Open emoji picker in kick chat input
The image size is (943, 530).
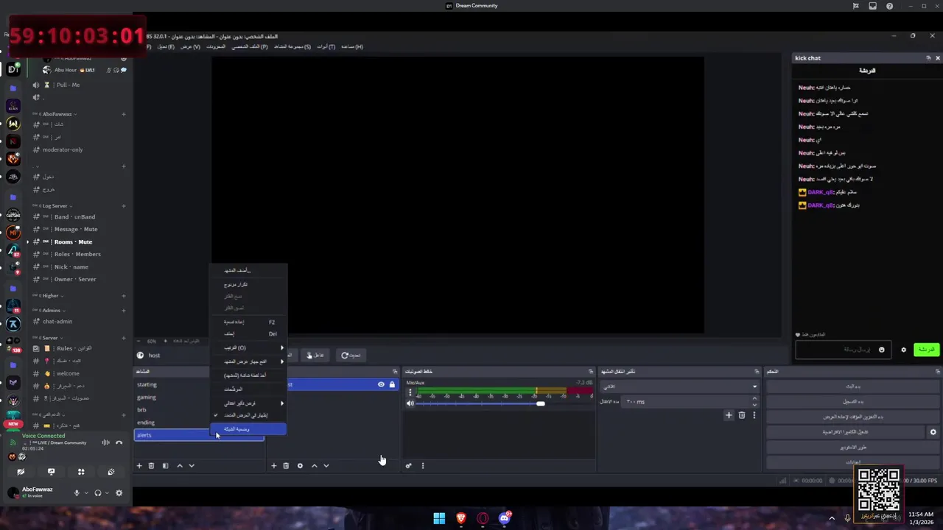pos(881,350)
